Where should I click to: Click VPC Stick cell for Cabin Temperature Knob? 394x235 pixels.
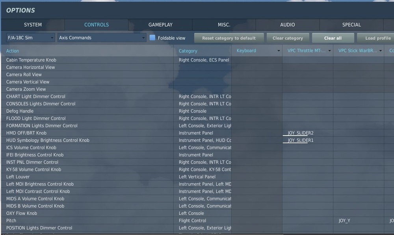[359, 60]
